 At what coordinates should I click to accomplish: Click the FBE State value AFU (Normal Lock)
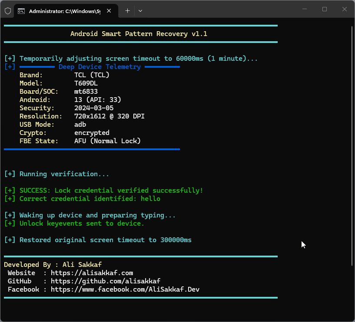107,141
